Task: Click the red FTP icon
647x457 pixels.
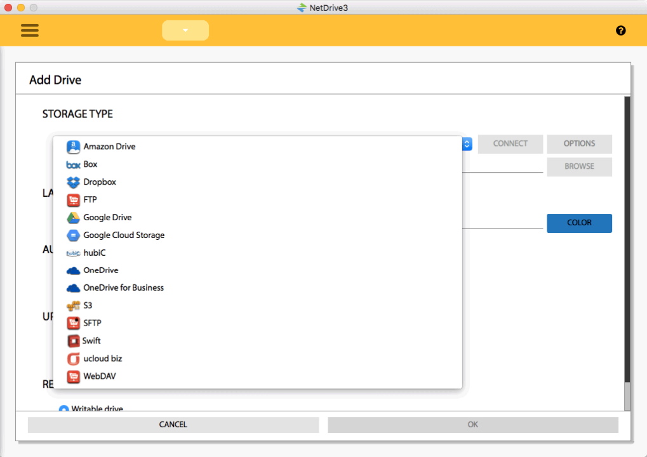Action: point(73,200)
